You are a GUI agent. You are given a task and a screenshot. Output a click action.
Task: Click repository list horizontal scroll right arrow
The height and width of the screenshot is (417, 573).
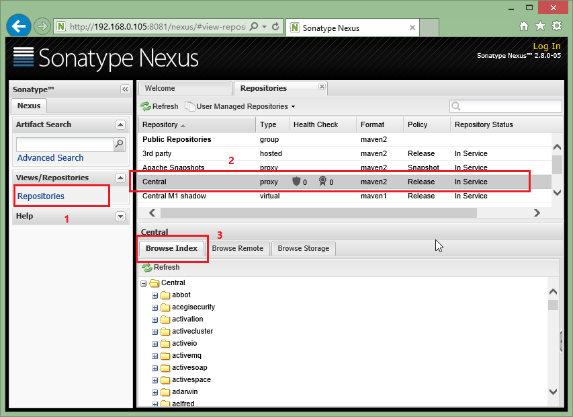(537, 213)
